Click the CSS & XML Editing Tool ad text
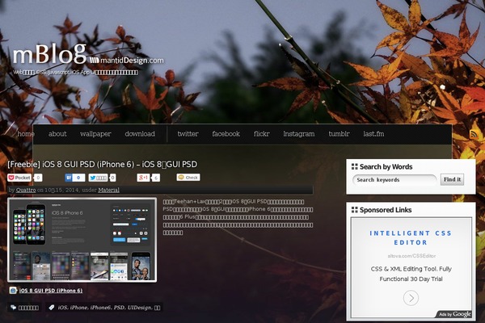Viewport: 485px width, 323px height. [411, 274]
